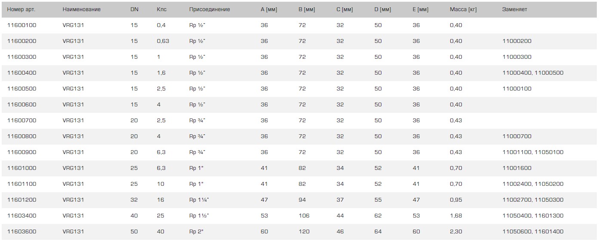The image size is (599, 242).
Task: Select article number 11600400
Action: click(x=22, y=73)
